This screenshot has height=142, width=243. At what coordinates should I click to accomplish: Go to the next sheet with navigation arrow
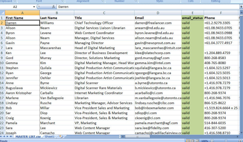point(7,136)
